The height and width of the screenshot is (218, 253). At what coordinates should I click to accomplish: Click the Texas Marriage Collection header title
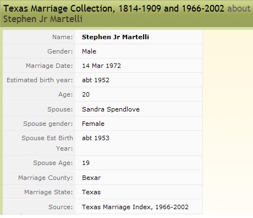[x=114, y=8]
